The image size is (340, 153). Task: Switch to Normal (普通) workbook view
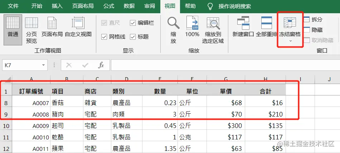(13, 29)
